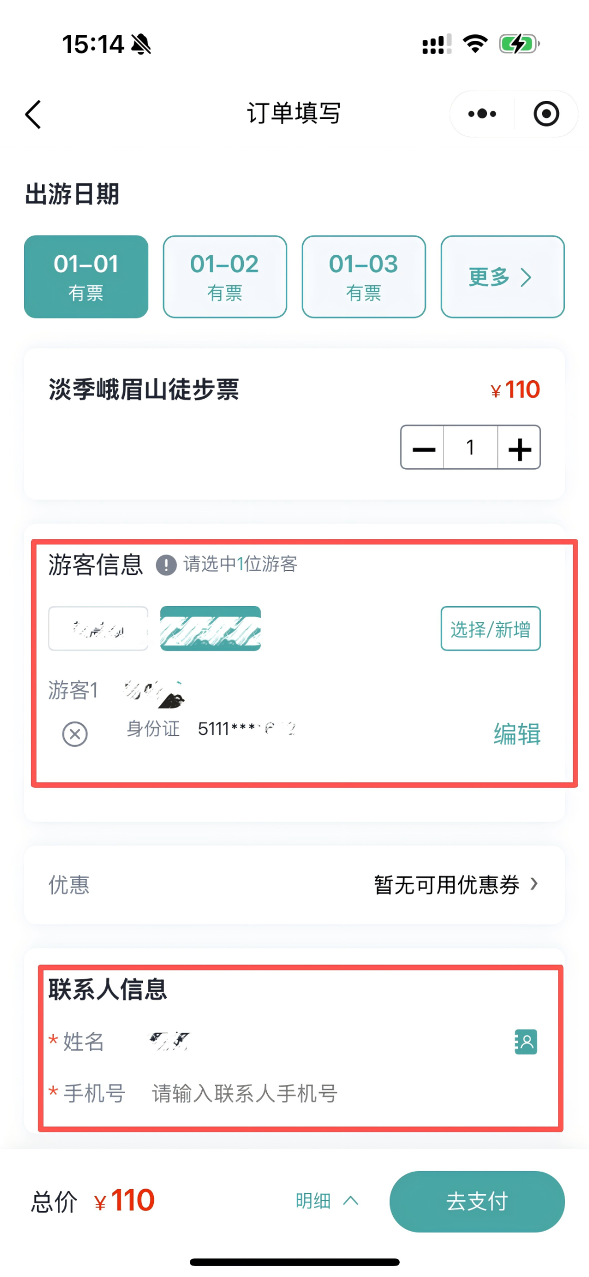The image size is (589, 1277).
Task: Tap the back arrow icon
Action: 33,115
